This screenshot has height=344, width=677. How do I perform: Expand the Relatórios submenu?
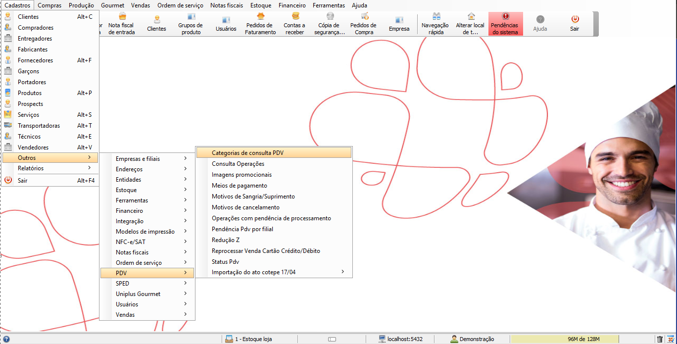pyautogui.click(x=50, y=168)
